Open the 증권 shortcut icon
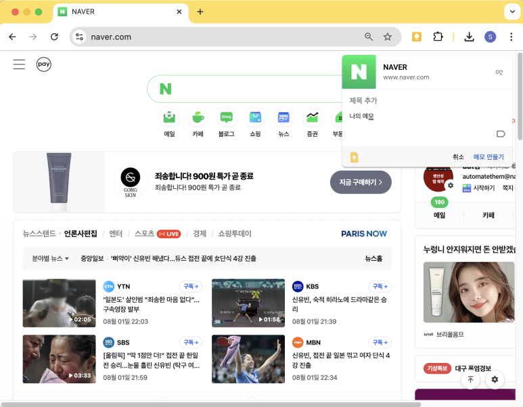The width and height of the screenshot is (523, 407). point(312,118)
